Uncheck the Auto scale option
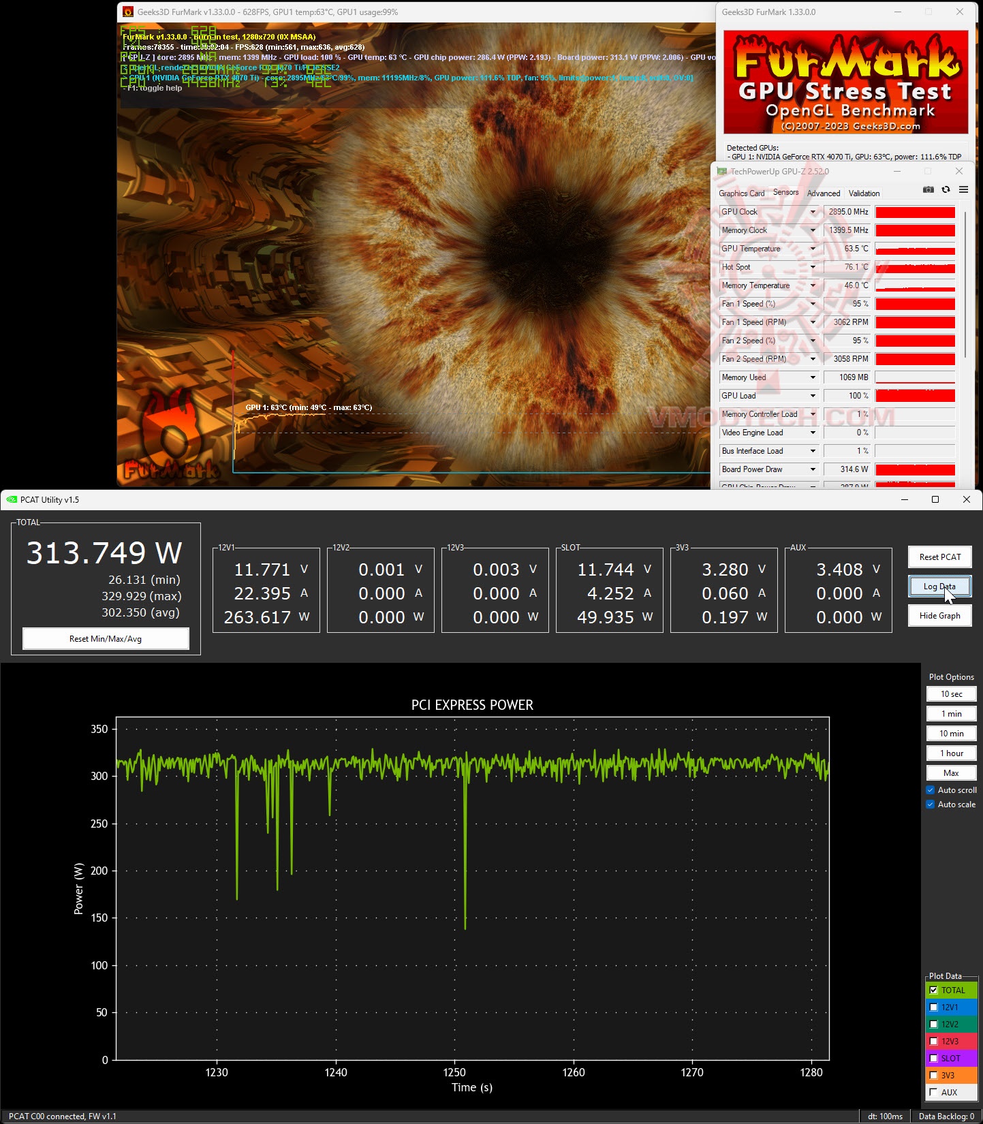The height and width of the screenshot is (1124, 983). click(x=931, y=805)
